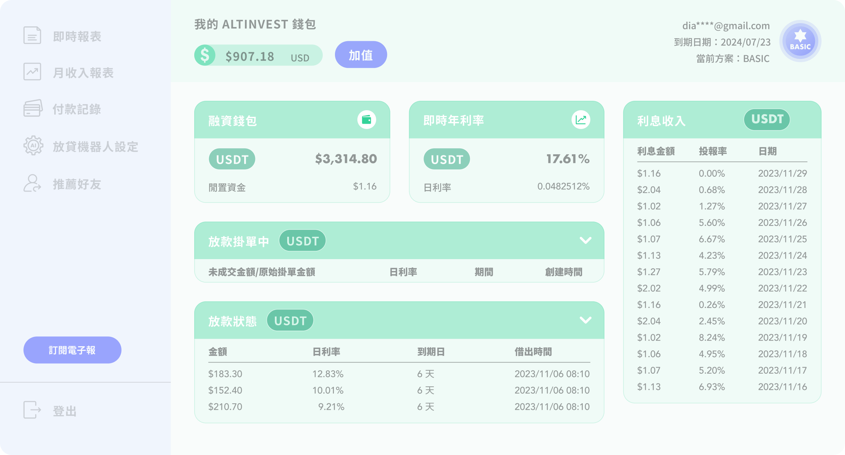
Task: Click the 即時報表 document icon
Action: (x=32, y=35)
